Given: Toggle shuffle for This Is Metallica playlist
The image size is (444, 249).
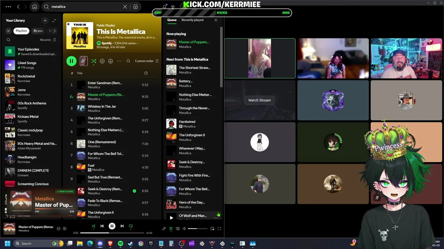Looking at the screenshot, I should click(x=94, y=61).
